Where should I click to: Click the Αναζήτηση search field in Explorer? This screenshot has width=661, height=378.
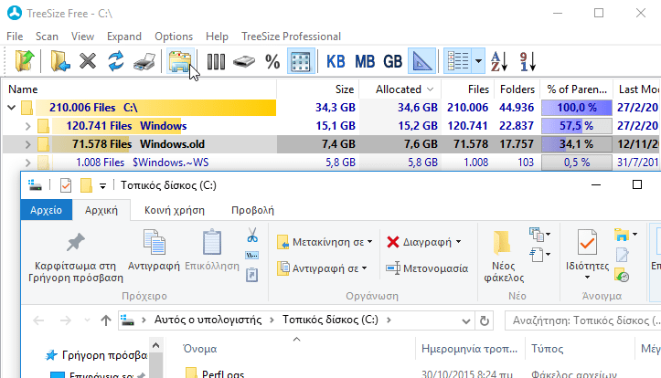582,320
